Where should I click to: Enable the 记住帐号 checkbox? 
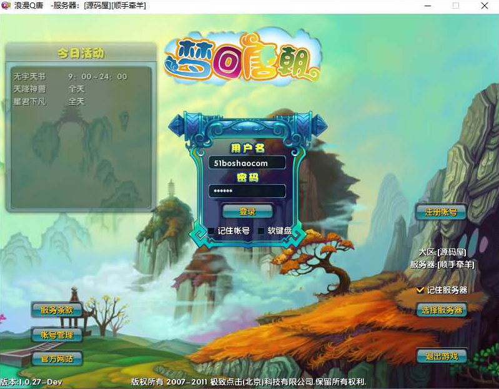(212, 231)
